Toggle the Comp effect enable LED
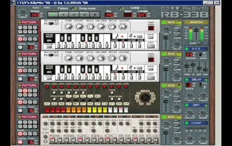 coord(187,123)
